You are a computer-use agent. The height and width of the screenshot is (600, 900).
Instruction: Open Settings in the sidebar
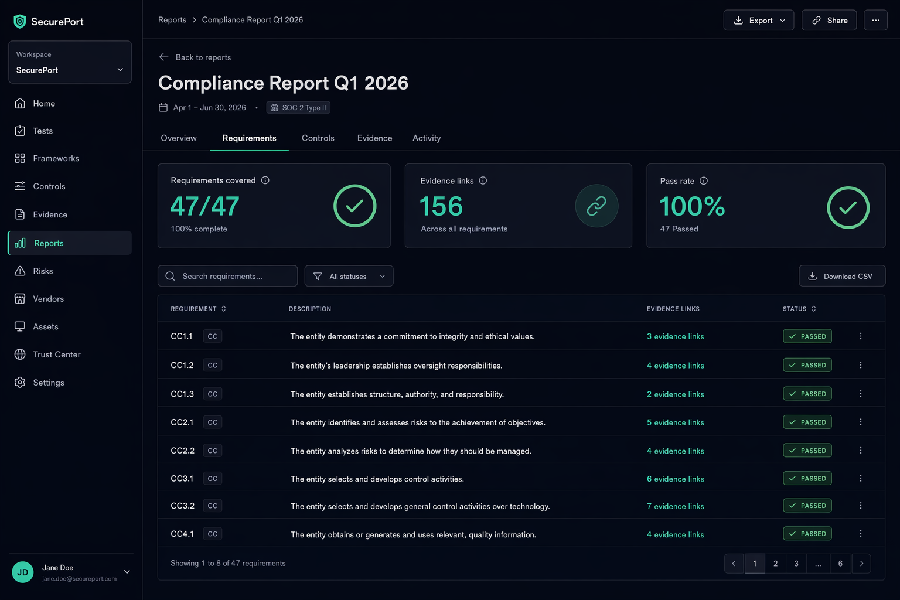pyautogui.click(x=70, y=383)
